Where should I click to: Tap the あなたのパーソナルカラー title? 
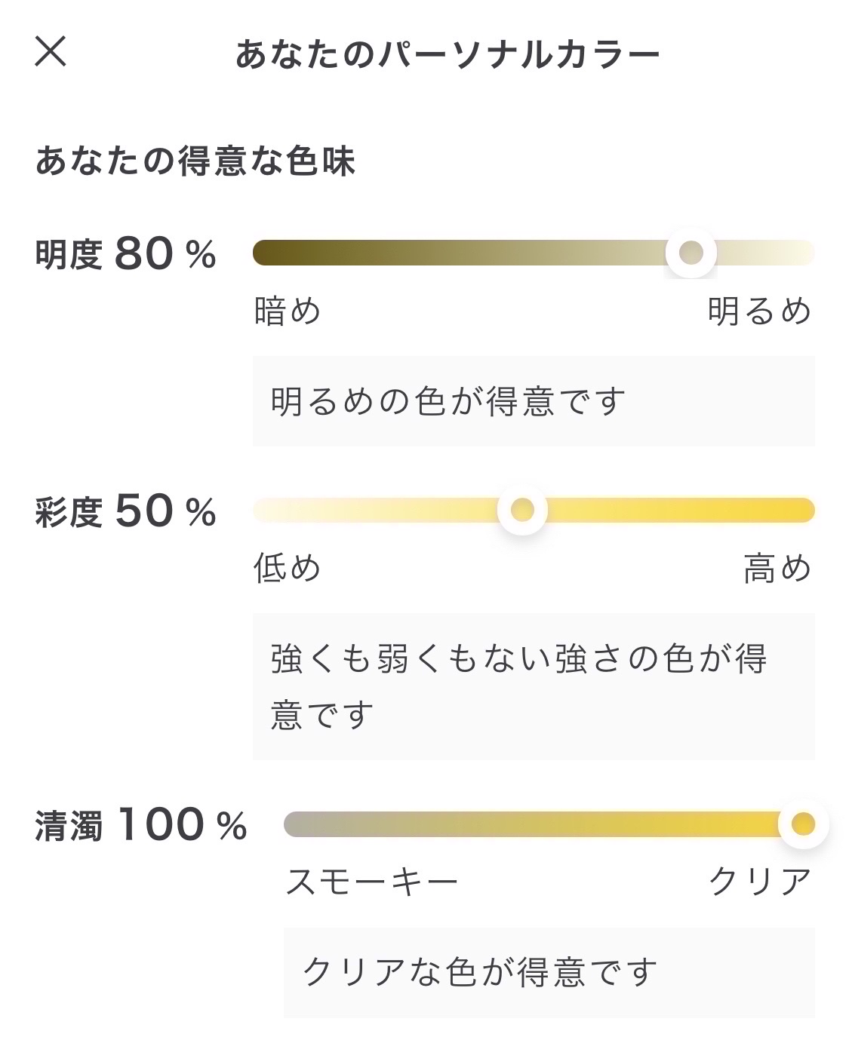pyautogui.click(x=448, y=54)
